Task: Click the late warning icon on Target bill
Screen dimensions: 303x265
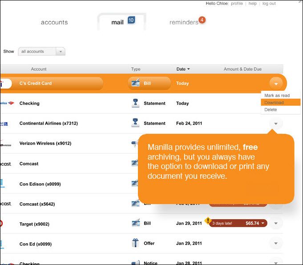Action: pyautogui.click(x=208, y=221)
